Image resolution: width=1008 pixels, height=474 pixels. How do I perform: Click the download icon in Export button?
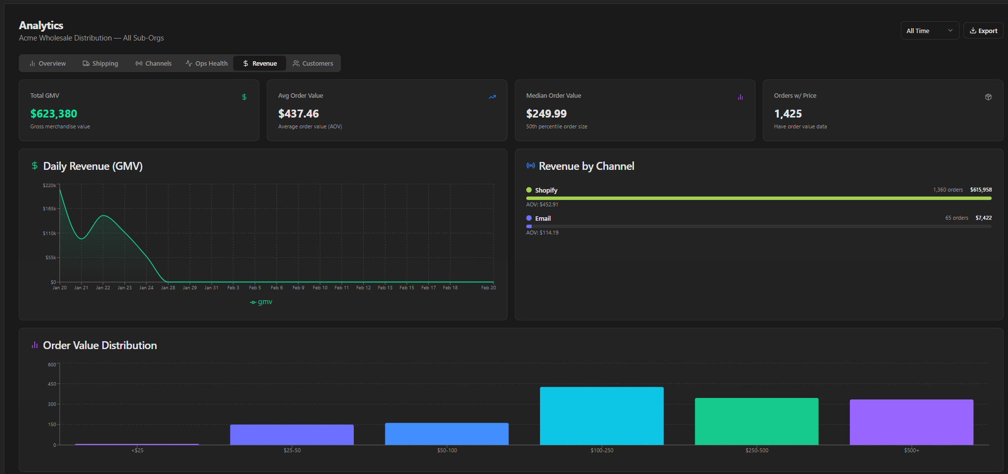point(973,31)
